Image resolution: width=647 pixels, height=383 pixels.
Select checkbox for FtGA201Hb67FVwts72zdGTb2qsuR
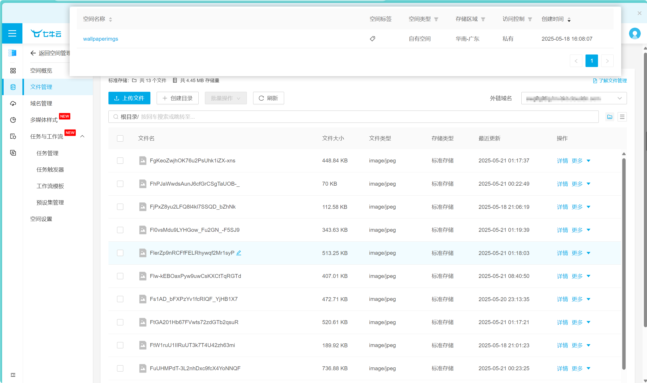[120, 322]
